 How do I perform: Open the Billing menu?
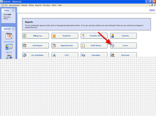(31, 5)
